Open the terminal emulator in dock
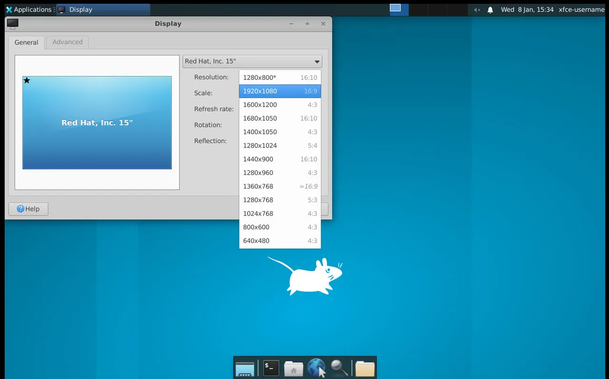Screen dimensions: 609x379 tap(271, 368)
